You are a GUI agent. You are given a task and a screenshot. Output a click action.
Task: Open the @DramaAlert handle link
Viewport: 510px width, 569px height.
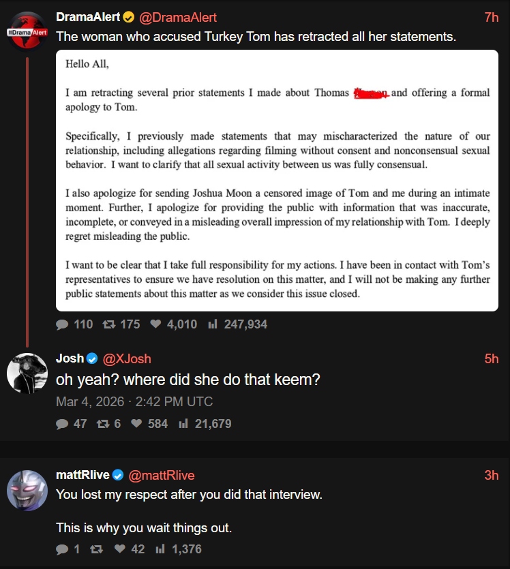pos(178,17)
